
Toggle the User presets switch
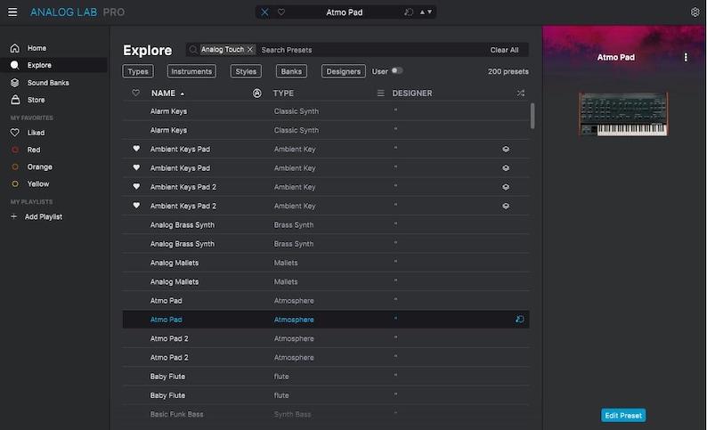click(397, 70)
